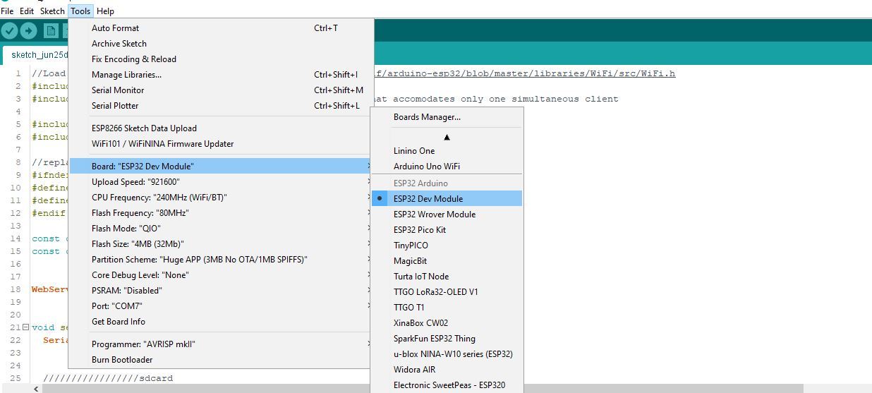Open the Help menu

(x=105, y=11)
